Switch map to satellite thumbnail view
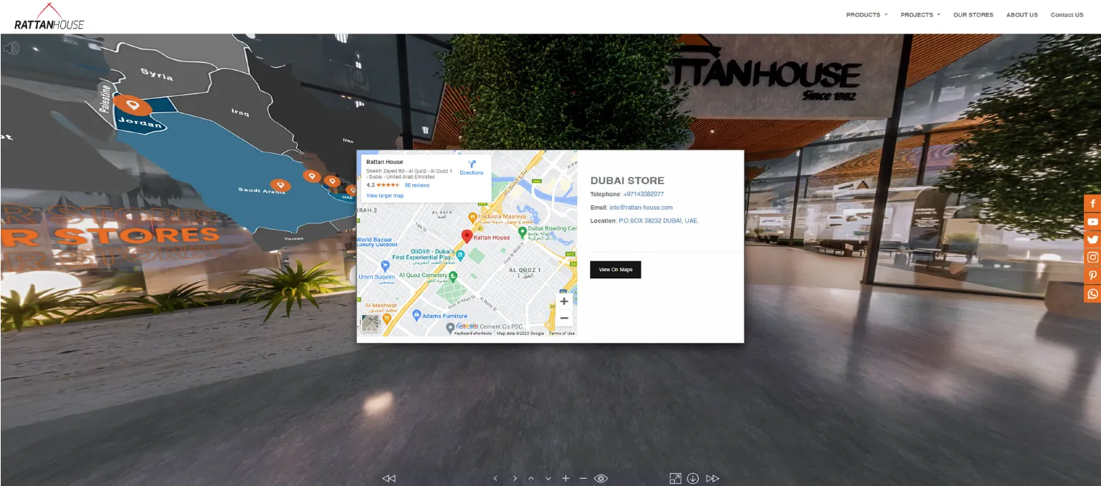Screen dimensions: 1101x486 coord(370,323)
